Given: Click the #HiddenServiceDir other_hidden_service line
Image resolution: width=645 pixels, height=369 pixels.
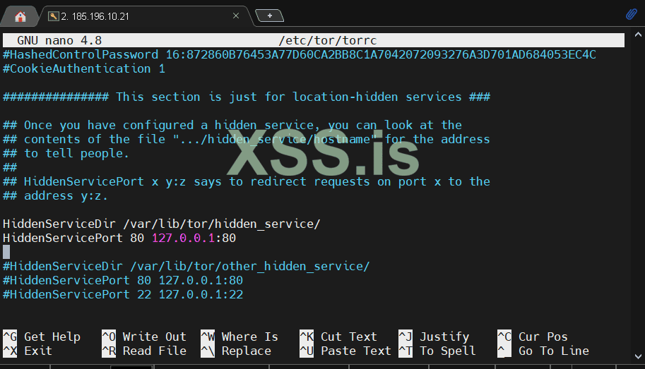Looking at the screenshot, I should coord(186,266).
